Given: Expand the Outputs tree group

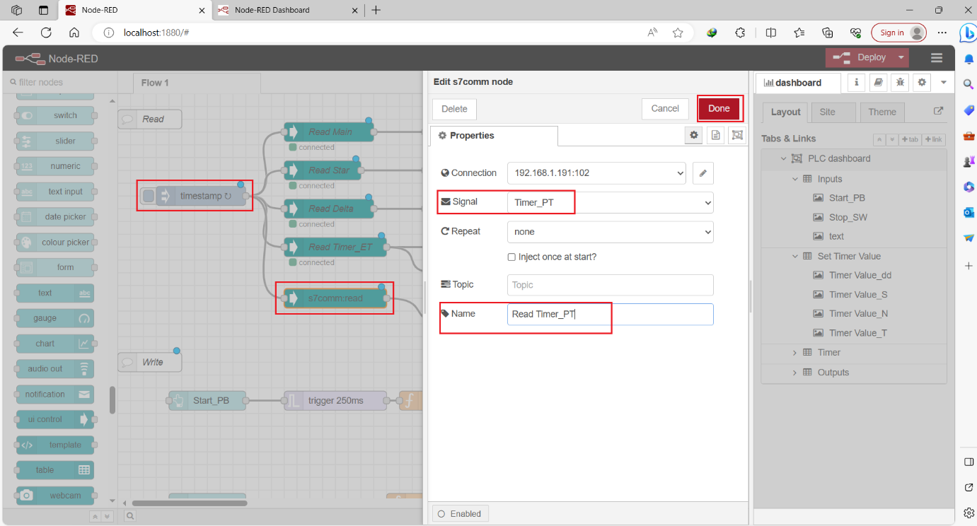Looking at the screenshot, I should click(794, 372).
